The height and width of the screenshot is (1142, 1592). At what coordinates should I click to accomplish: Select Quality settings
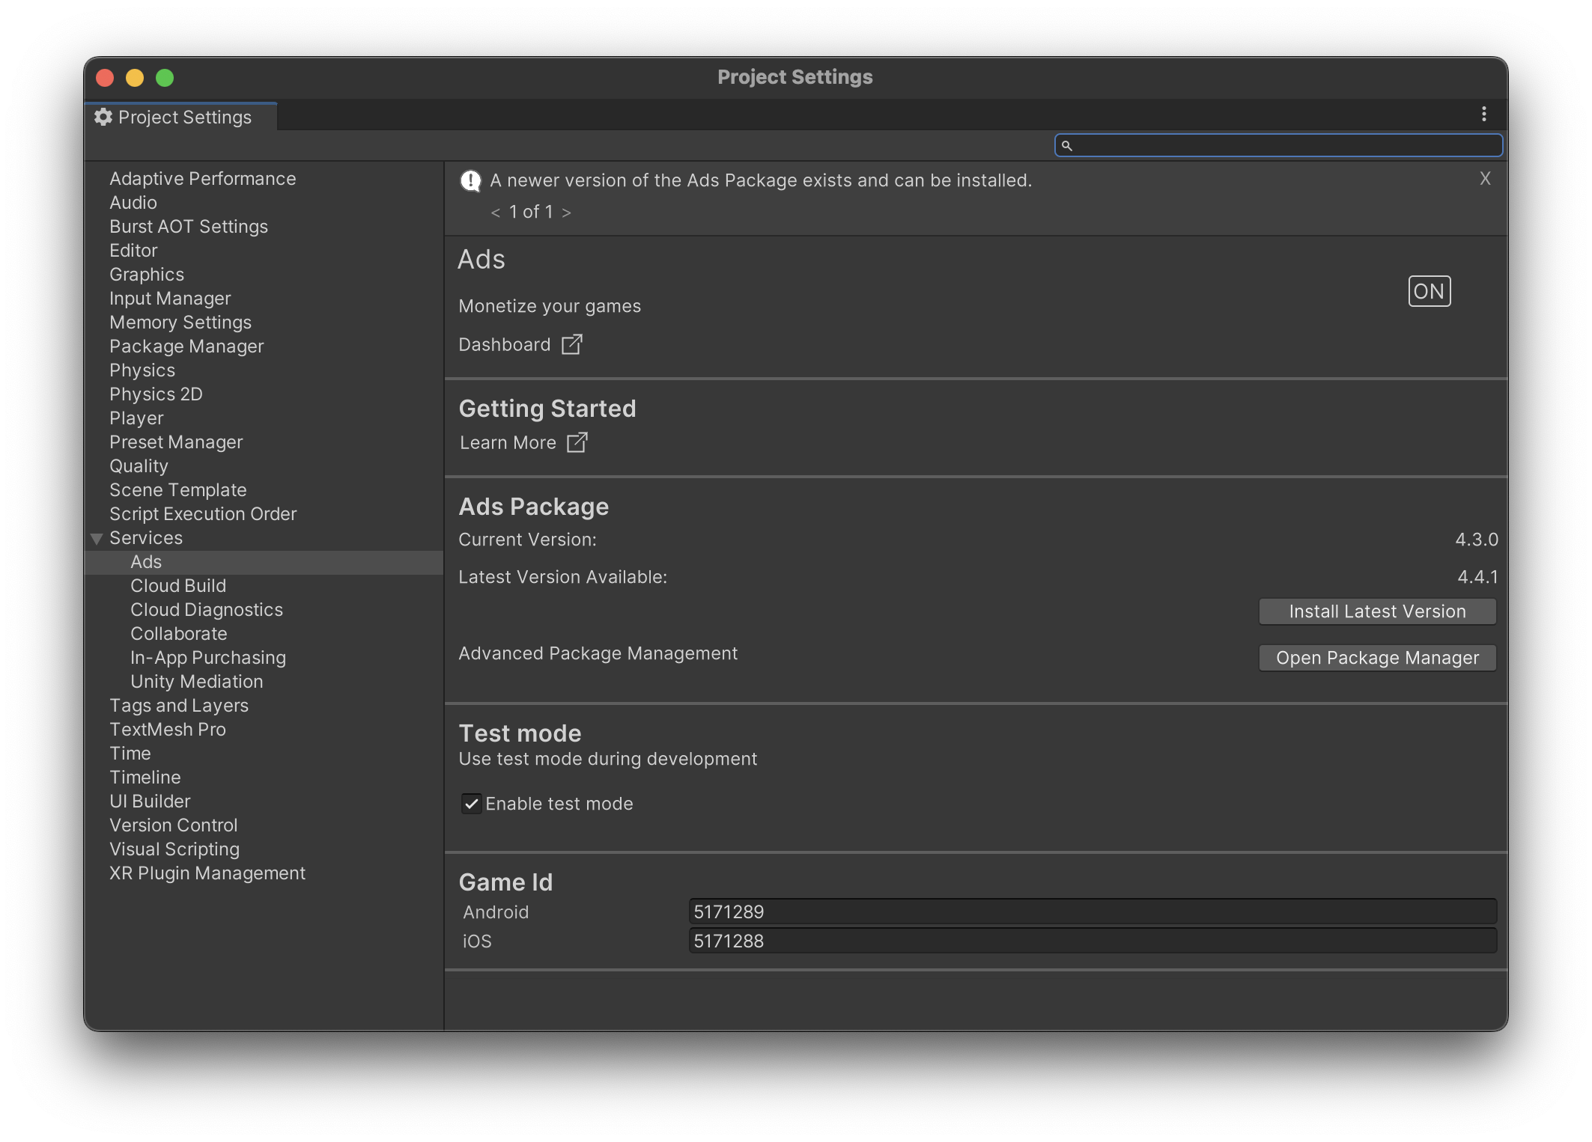139,465
